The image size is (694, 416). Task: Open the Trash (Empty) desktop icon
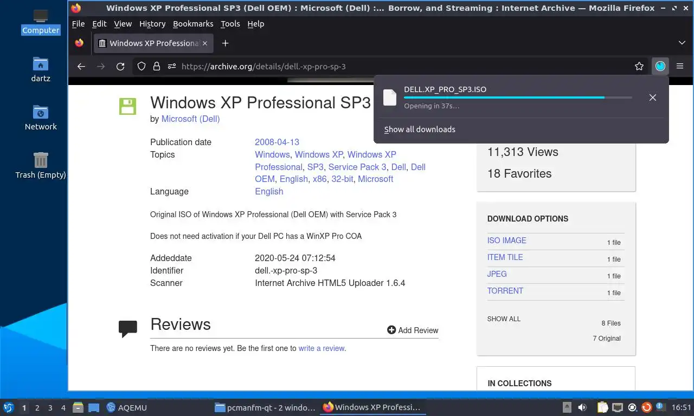click(41, 165)
